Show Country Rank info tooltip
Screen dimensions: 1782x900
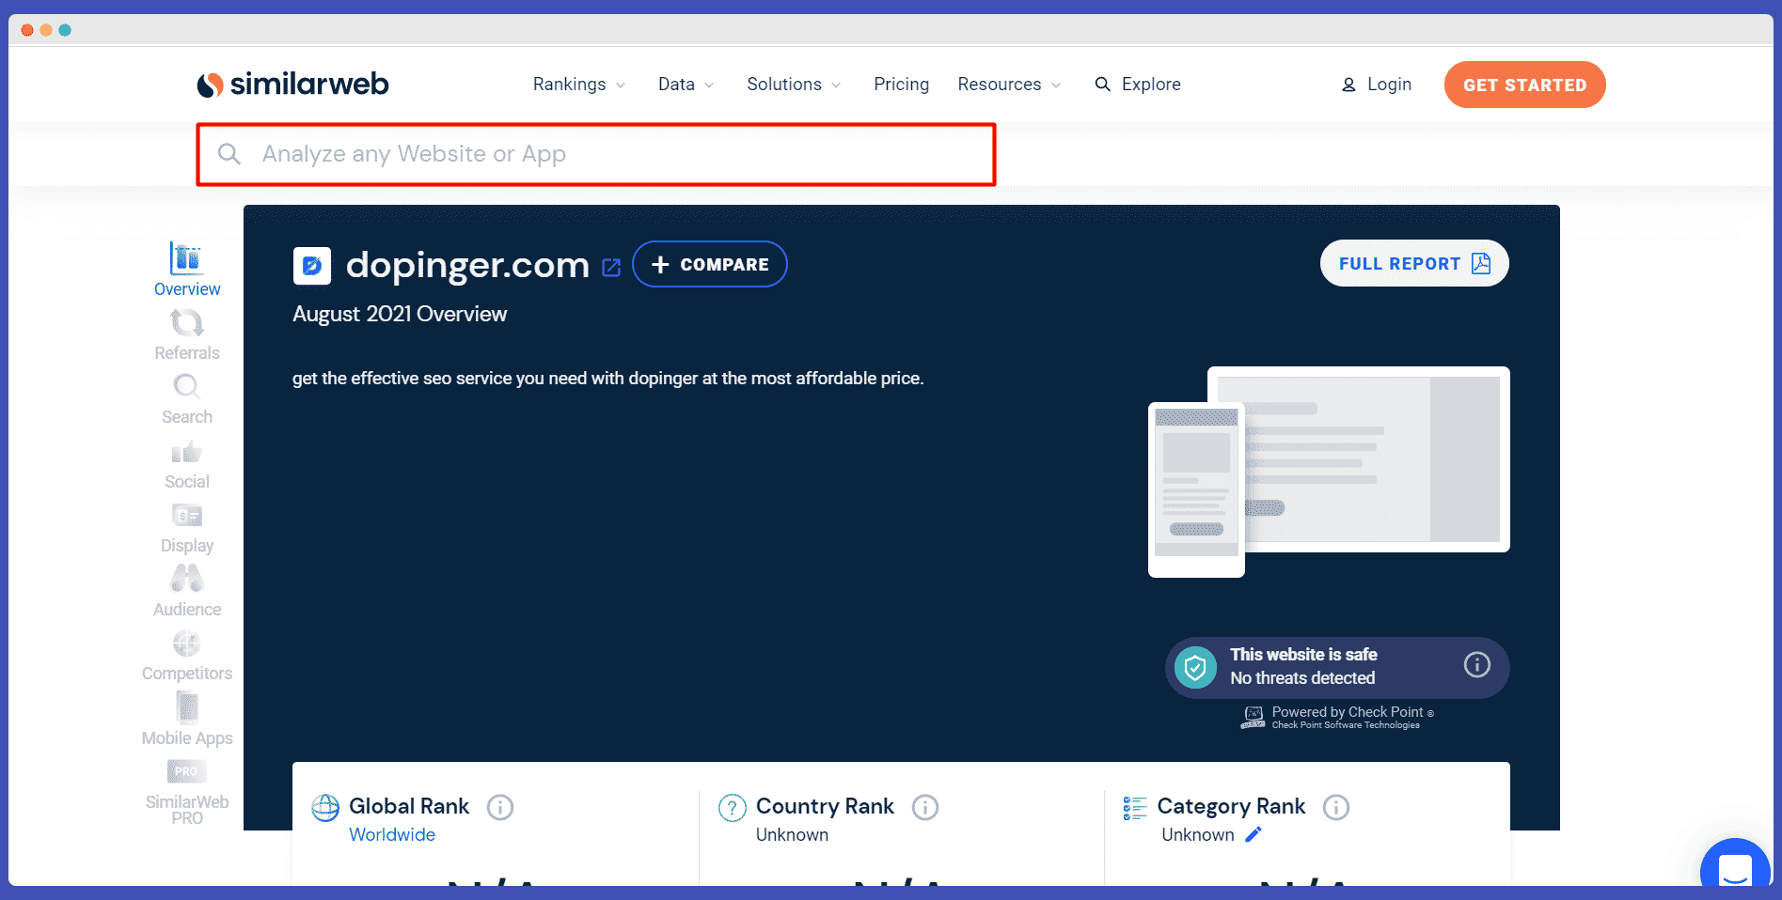click(925, 807)
